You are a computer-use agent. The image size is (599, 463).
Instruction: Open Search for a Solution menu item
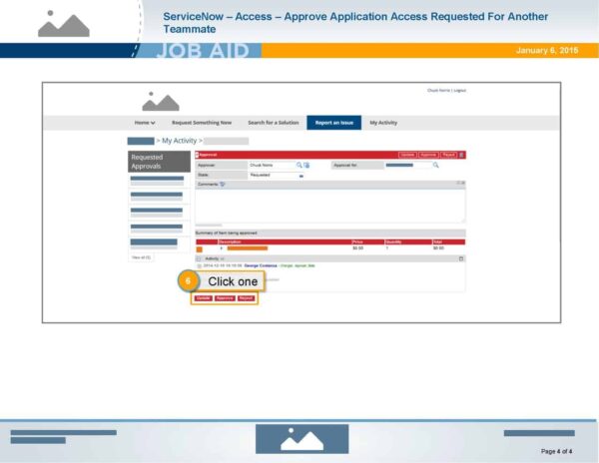(272, 123)
